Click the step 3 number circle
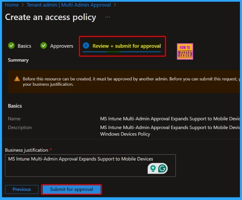The image size is (242, 200). [86, 45]
